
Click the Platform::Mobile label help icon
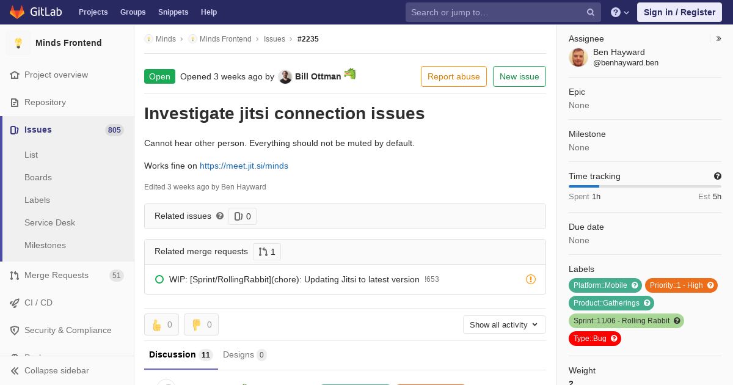[x=635, y=285]
